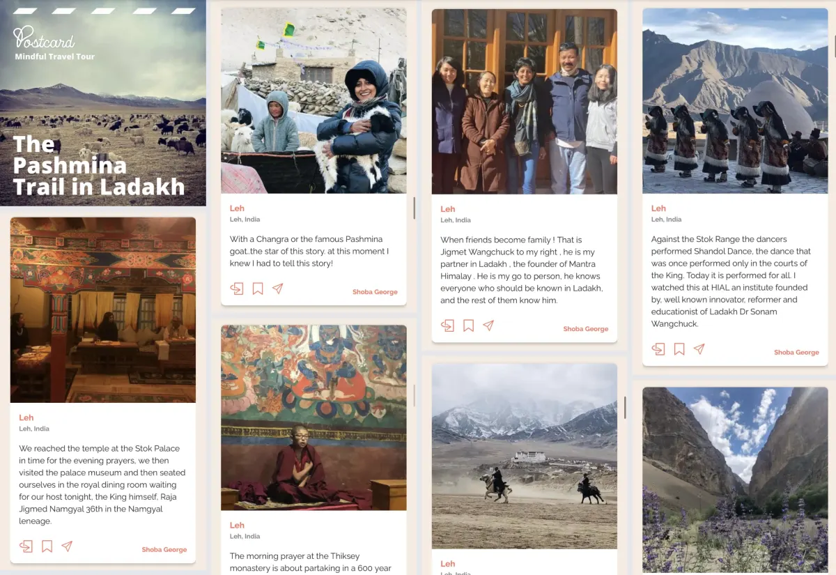
Task: Click the send paper-plane icon on the Pashmina goat card
Action: tap(278, 289)
